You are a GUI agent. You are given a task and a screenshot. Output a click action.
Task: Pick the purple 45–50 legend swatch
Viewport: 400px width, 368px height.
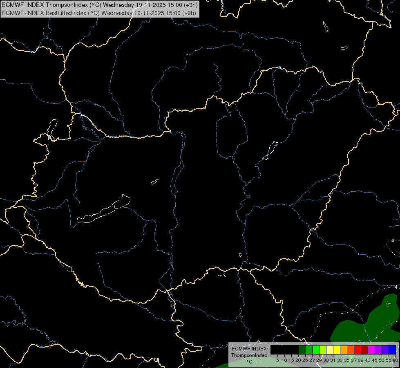[x=378, y=350]
